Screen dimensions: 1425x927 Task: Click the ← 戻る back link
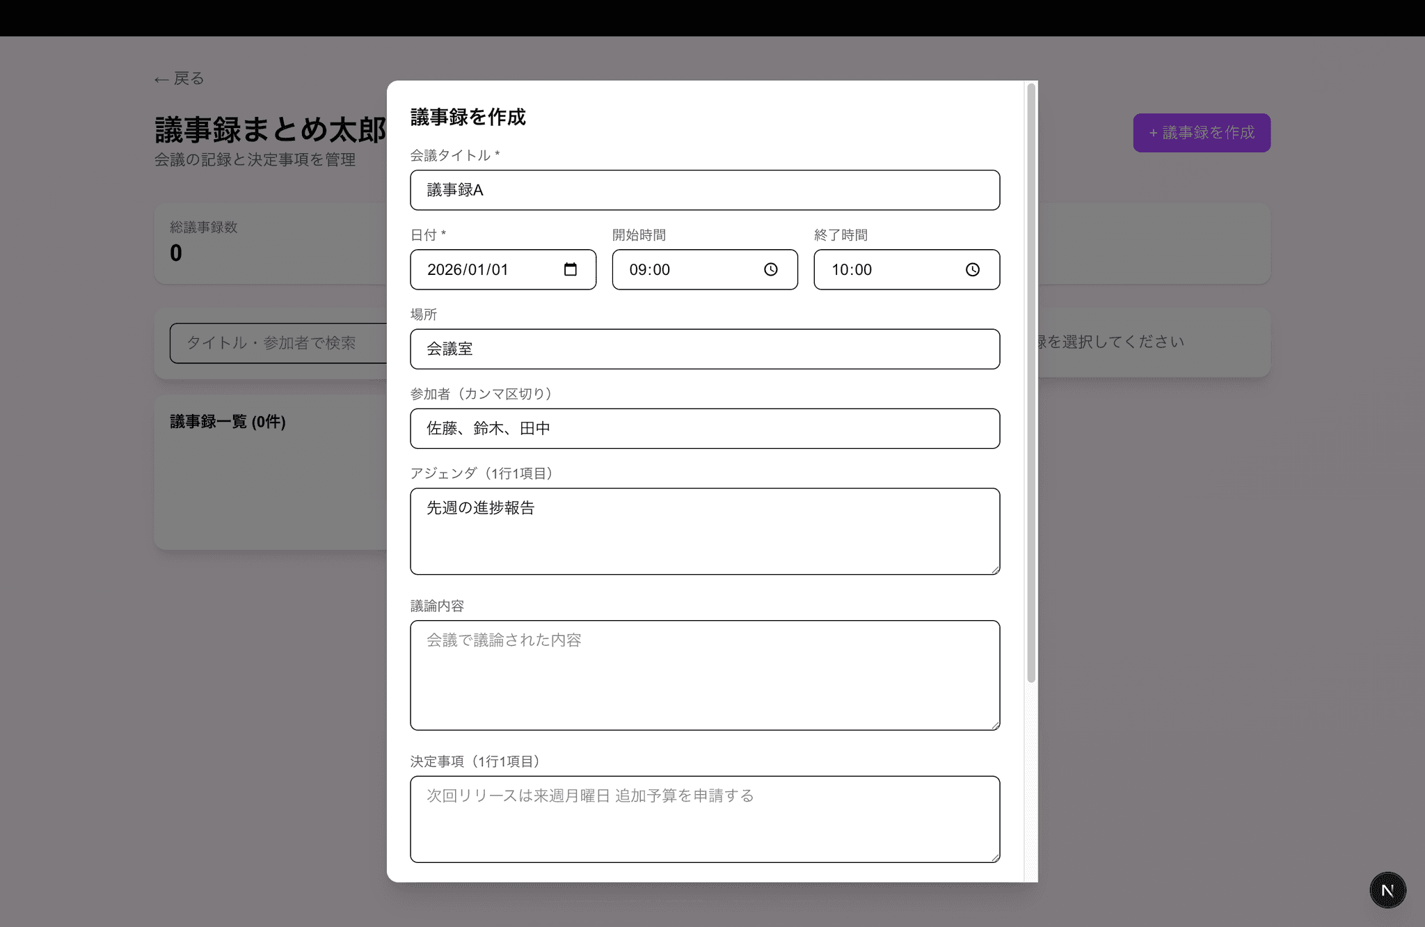pos(180,79)
